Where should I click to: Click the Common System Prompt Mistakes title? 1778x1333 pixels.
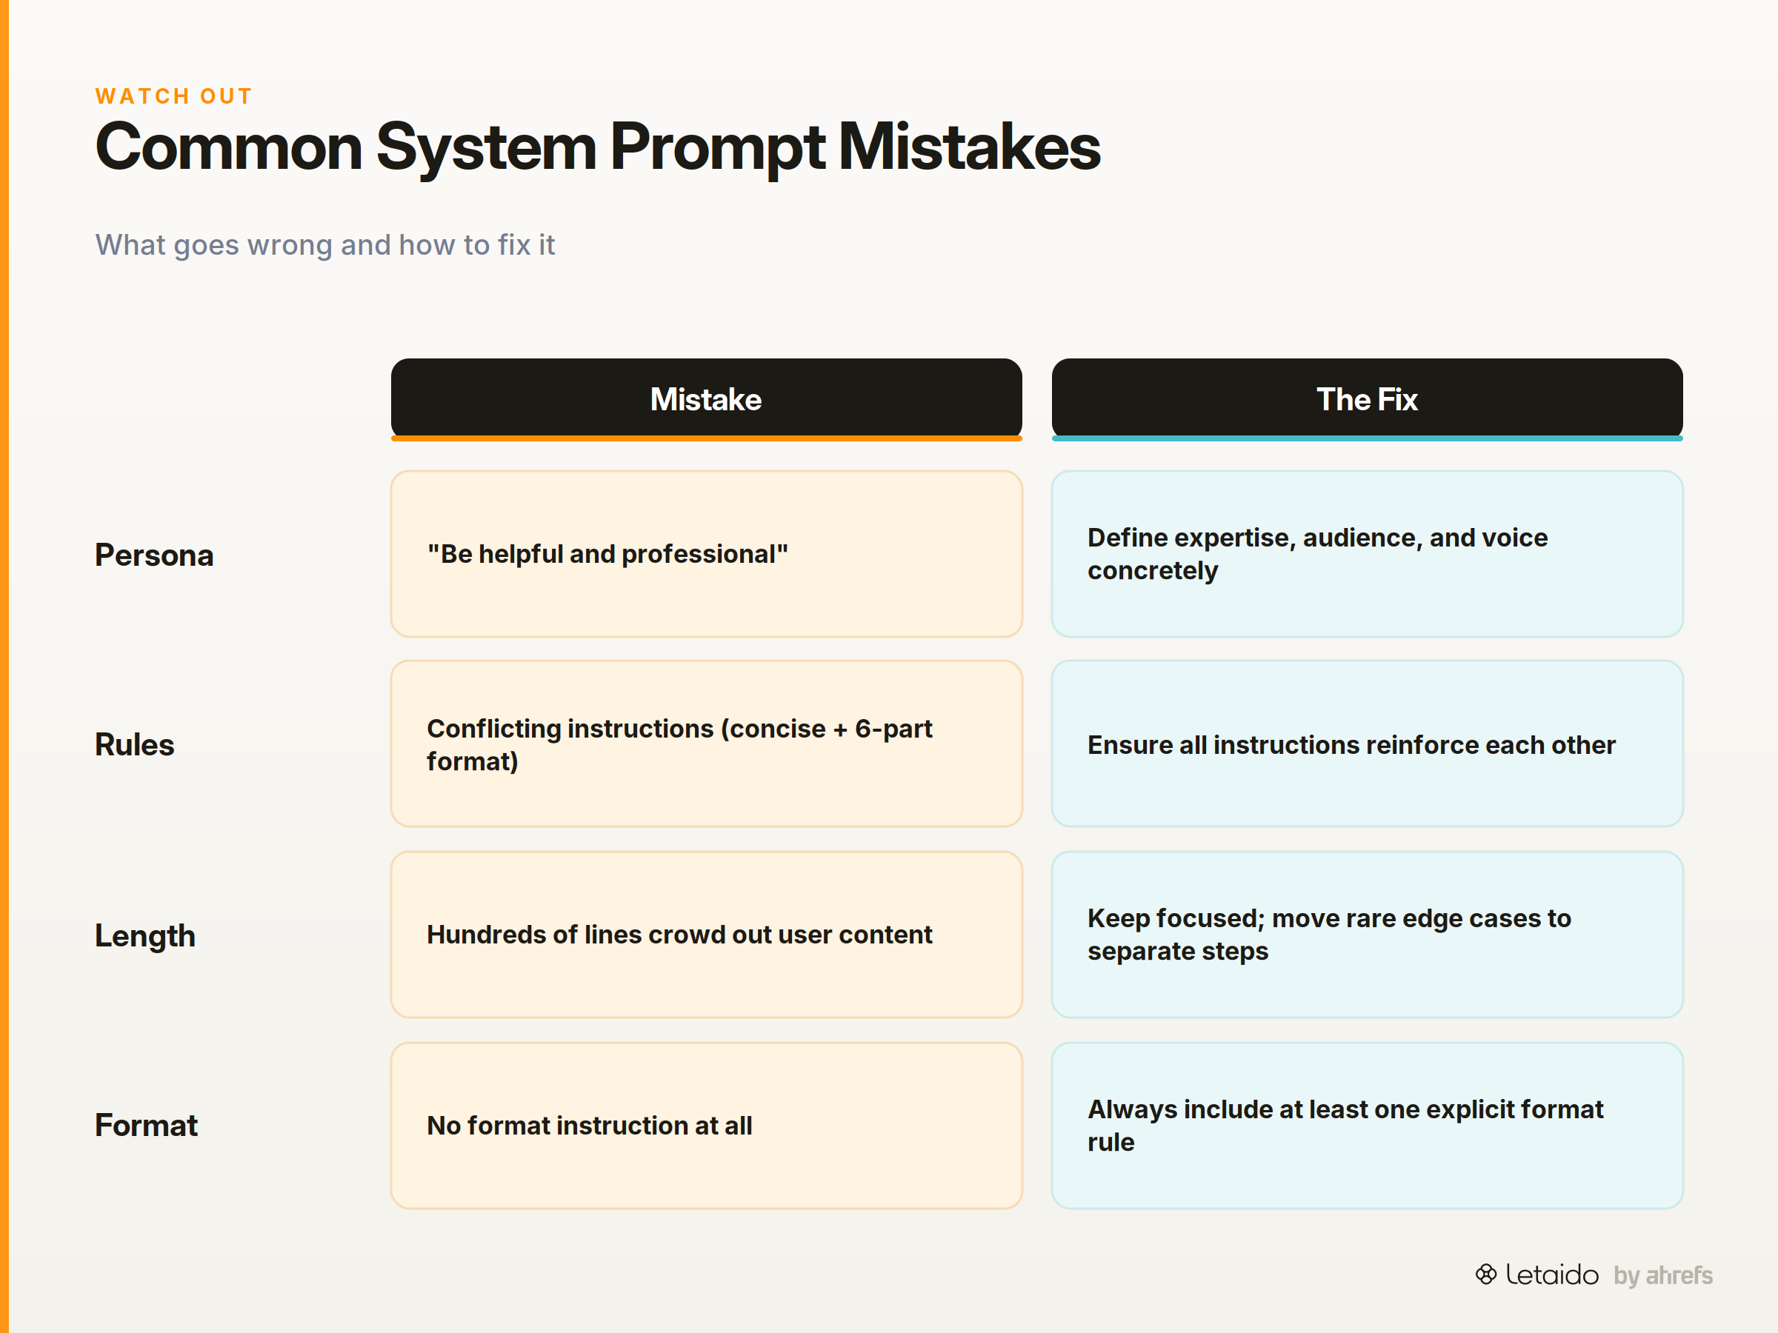click(598, 148)
